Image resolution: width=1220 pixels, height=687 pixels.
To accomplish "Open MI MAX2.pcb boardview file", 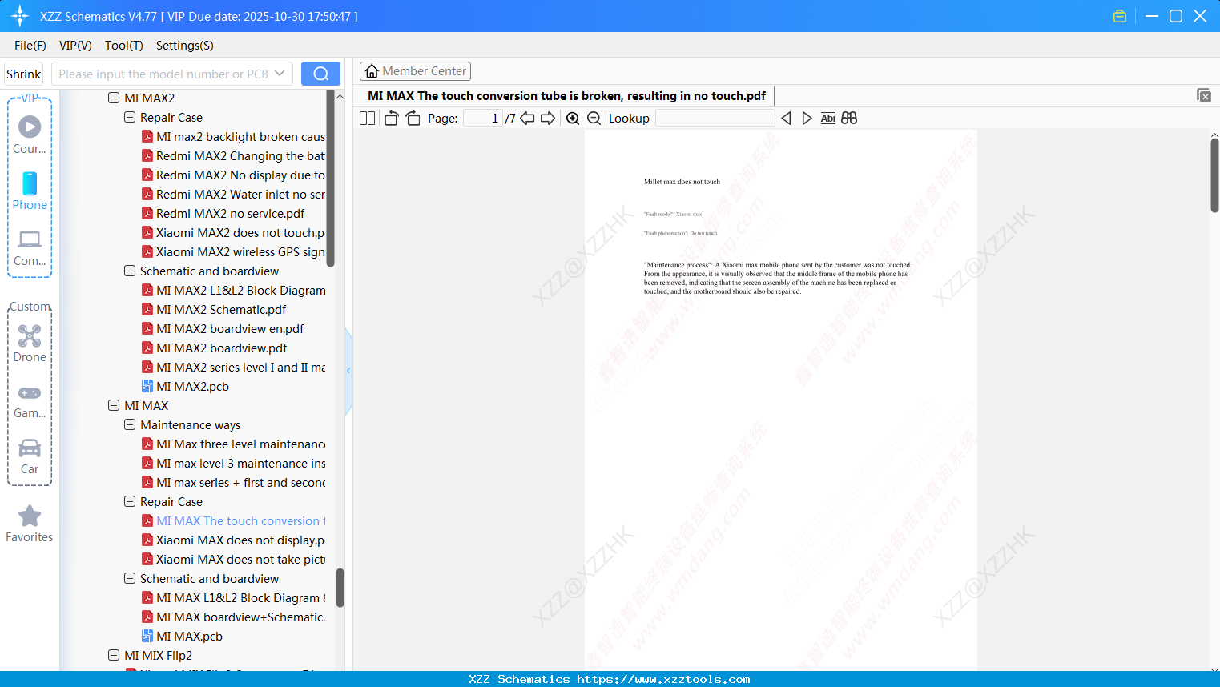I will coord(192,387).
